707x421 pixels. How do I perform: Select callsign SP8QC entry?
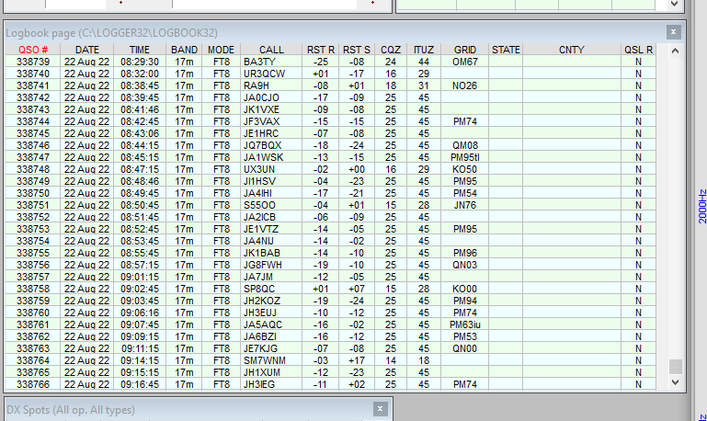(x=271, y=289)
